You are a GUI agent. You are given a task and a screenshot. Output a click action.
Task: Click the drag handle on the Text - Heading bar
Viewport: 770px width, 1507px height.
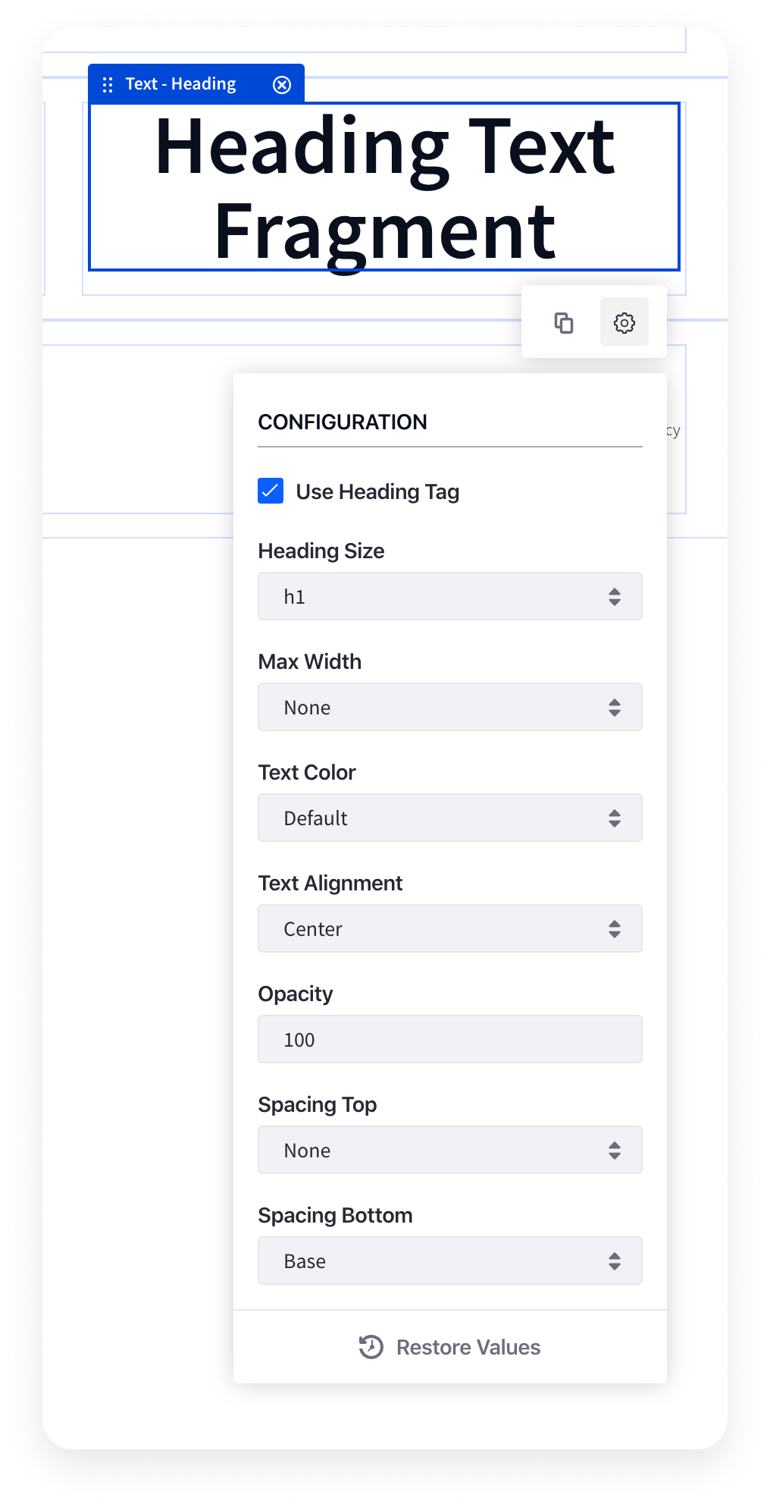107,83
